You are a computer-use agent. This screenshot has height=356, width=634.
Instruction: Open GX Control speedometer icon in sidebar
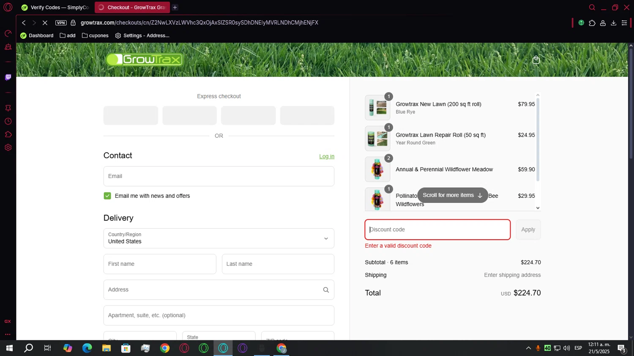coord(8,33)
